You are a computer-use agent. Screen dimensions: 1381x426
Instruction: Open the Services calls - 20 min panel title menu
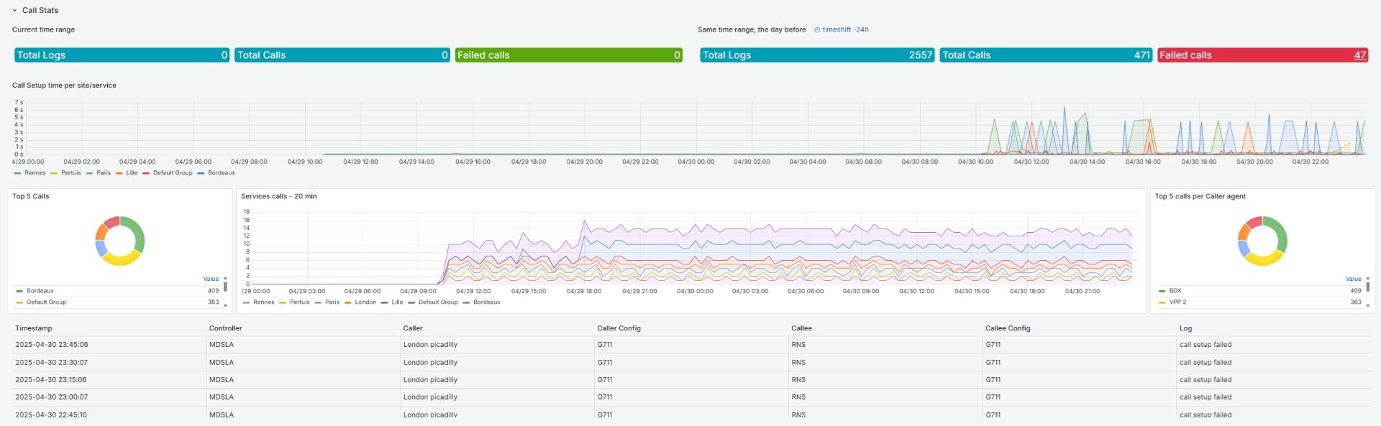pyautogui.click(x=278, y=196)
